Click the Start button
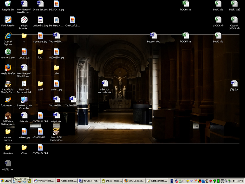 (6, 181)
